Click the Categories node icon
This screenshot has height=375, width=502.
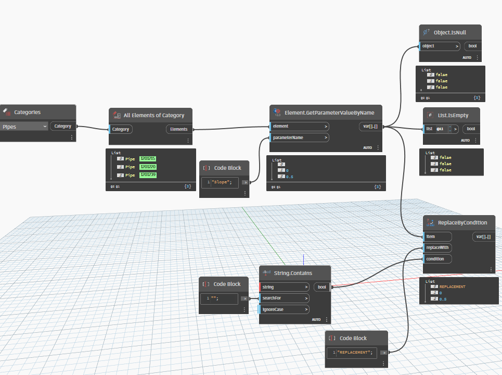(7, 112)
